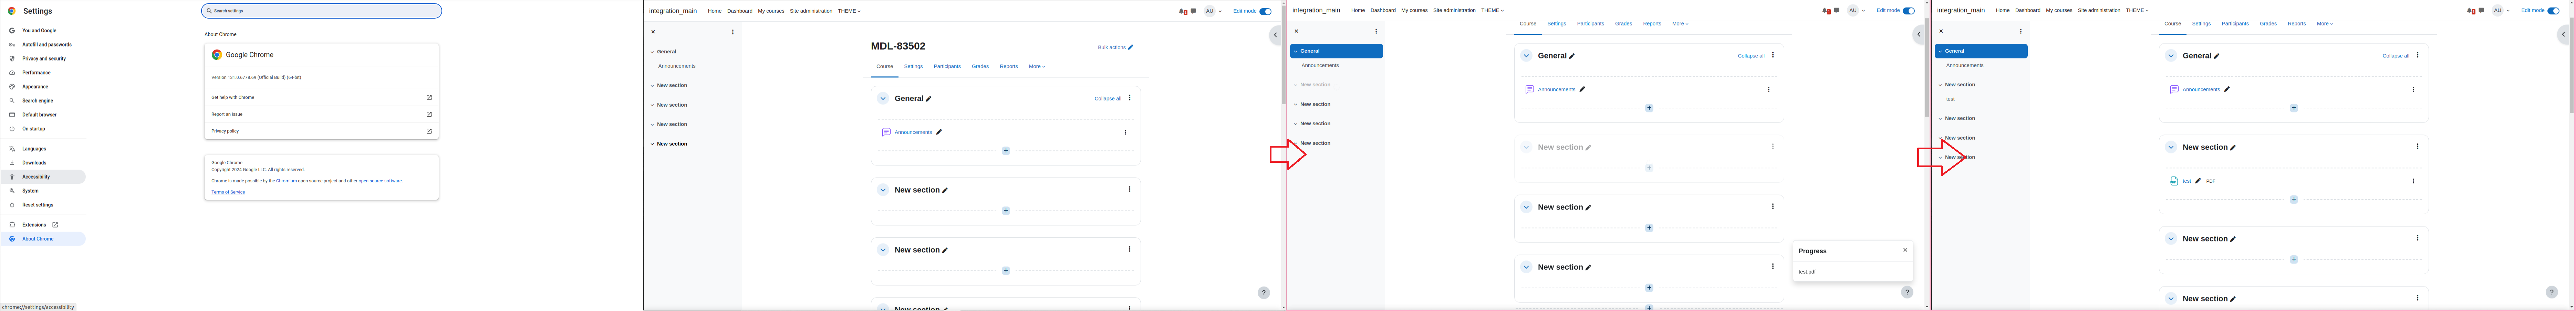Click test.pdf in the Progress popup

click(x=1807, y=272)
